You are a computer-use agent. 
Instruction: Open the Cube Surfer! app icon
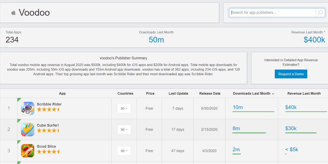pyautogui.click(x=28, y=129)
